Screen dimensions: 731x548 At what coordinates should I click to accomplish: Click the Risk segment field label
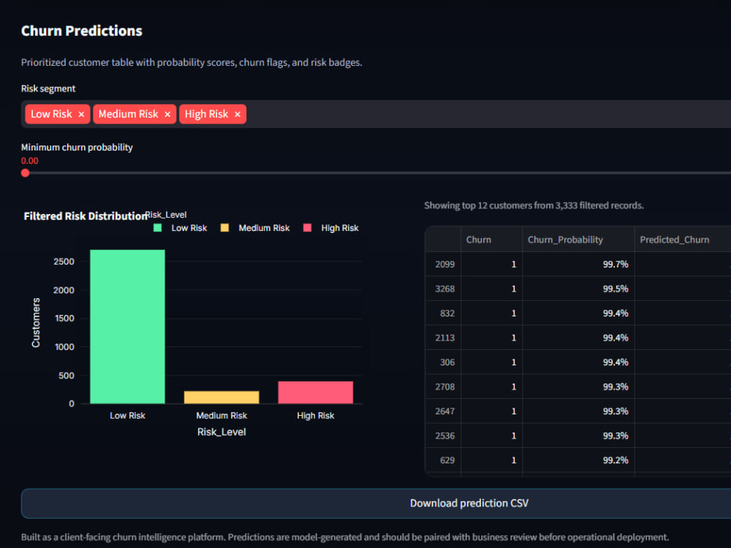click(x=48, y=88)
